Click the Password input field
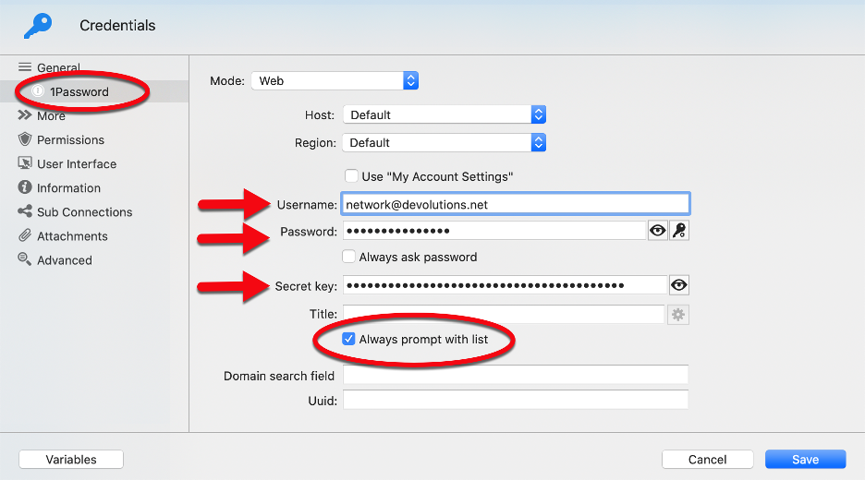865x480 pixels. (494, 231)
